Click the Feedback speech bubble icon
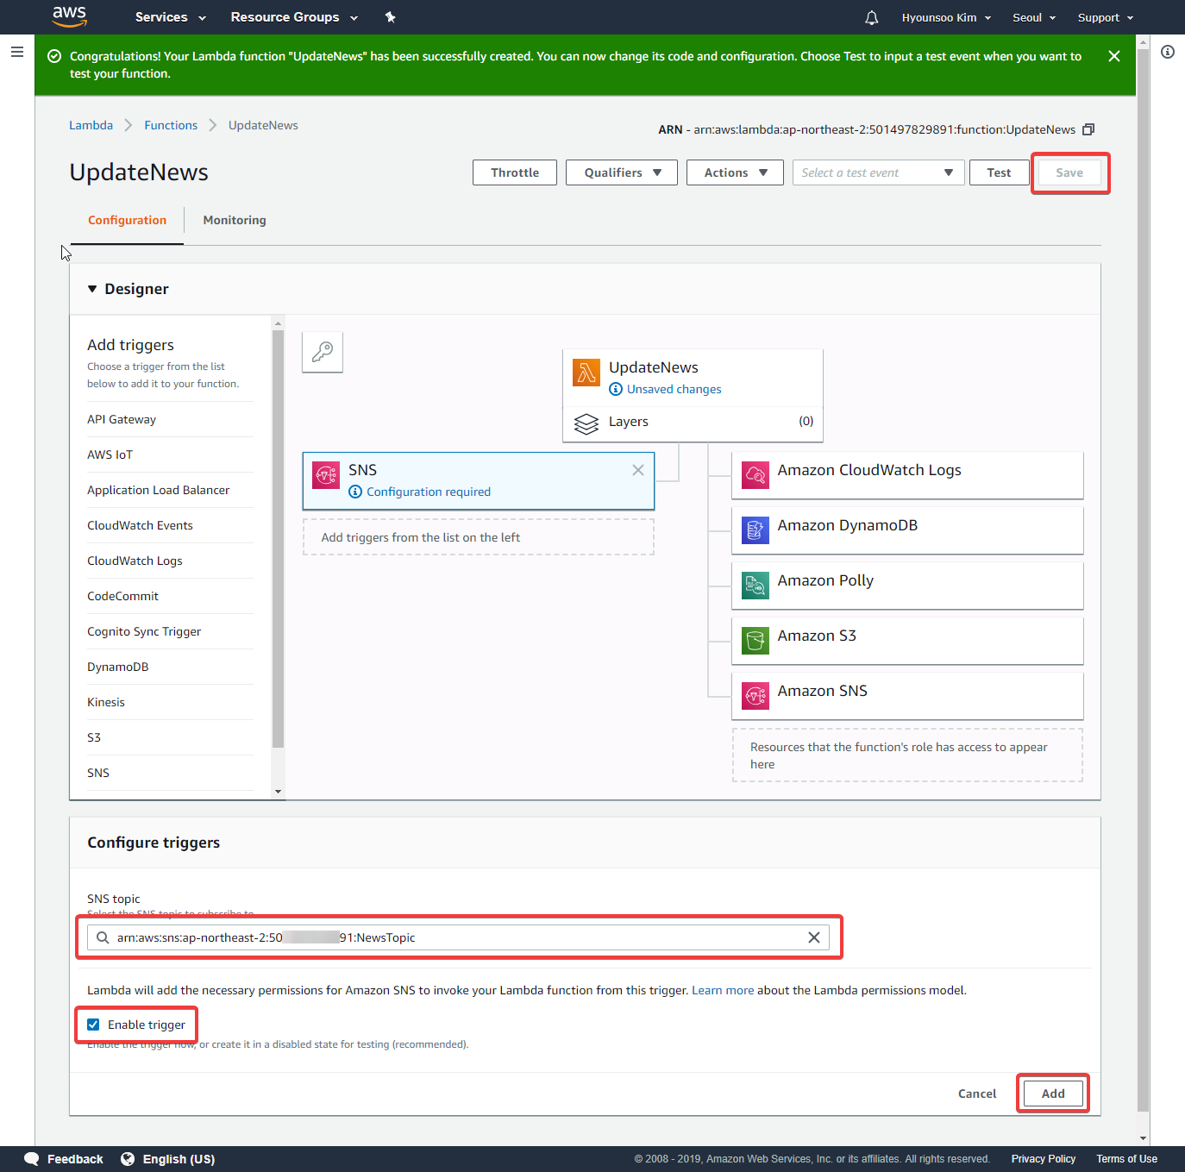The width and height of the screenshot is (1185, 1172). (x=32, y=1158)
